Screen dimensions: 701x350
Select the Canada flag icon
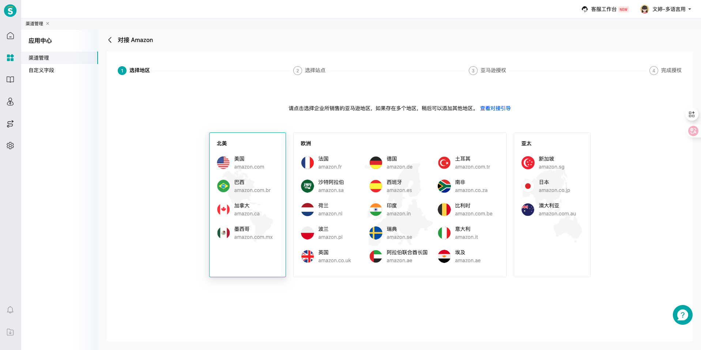click(223, 210)
